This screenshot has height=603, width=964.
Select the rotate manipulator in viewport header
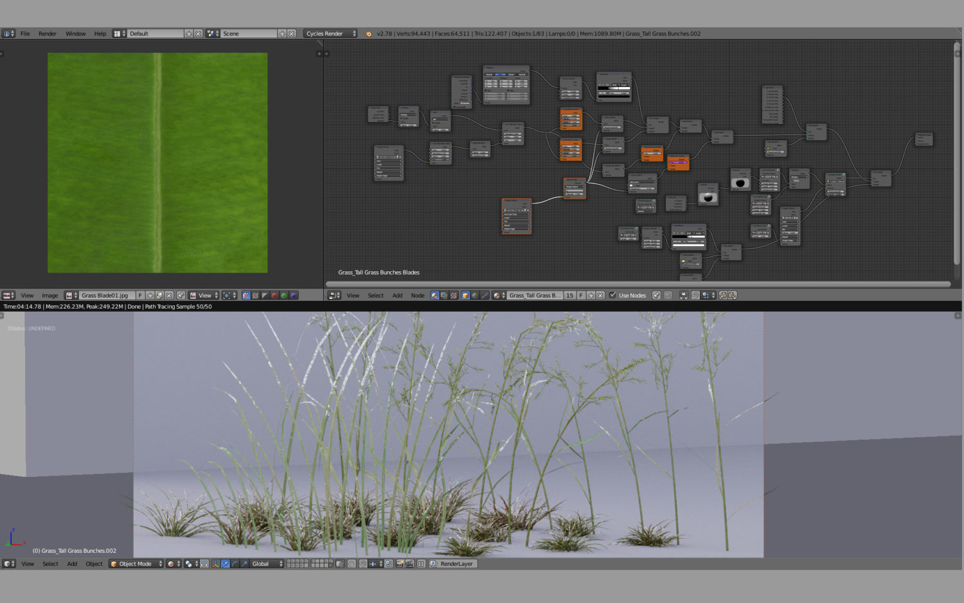(235, 563)
